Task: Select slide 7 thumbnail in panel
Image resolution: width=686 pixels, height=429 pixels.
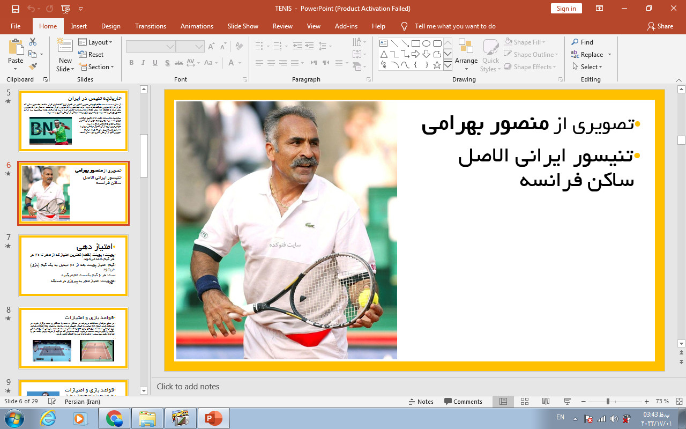Action: coord(73,265)
